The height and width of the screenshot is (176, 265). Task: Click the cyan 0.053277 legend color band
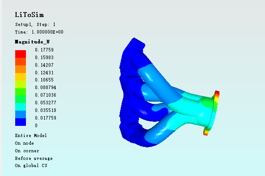[21, 107]
